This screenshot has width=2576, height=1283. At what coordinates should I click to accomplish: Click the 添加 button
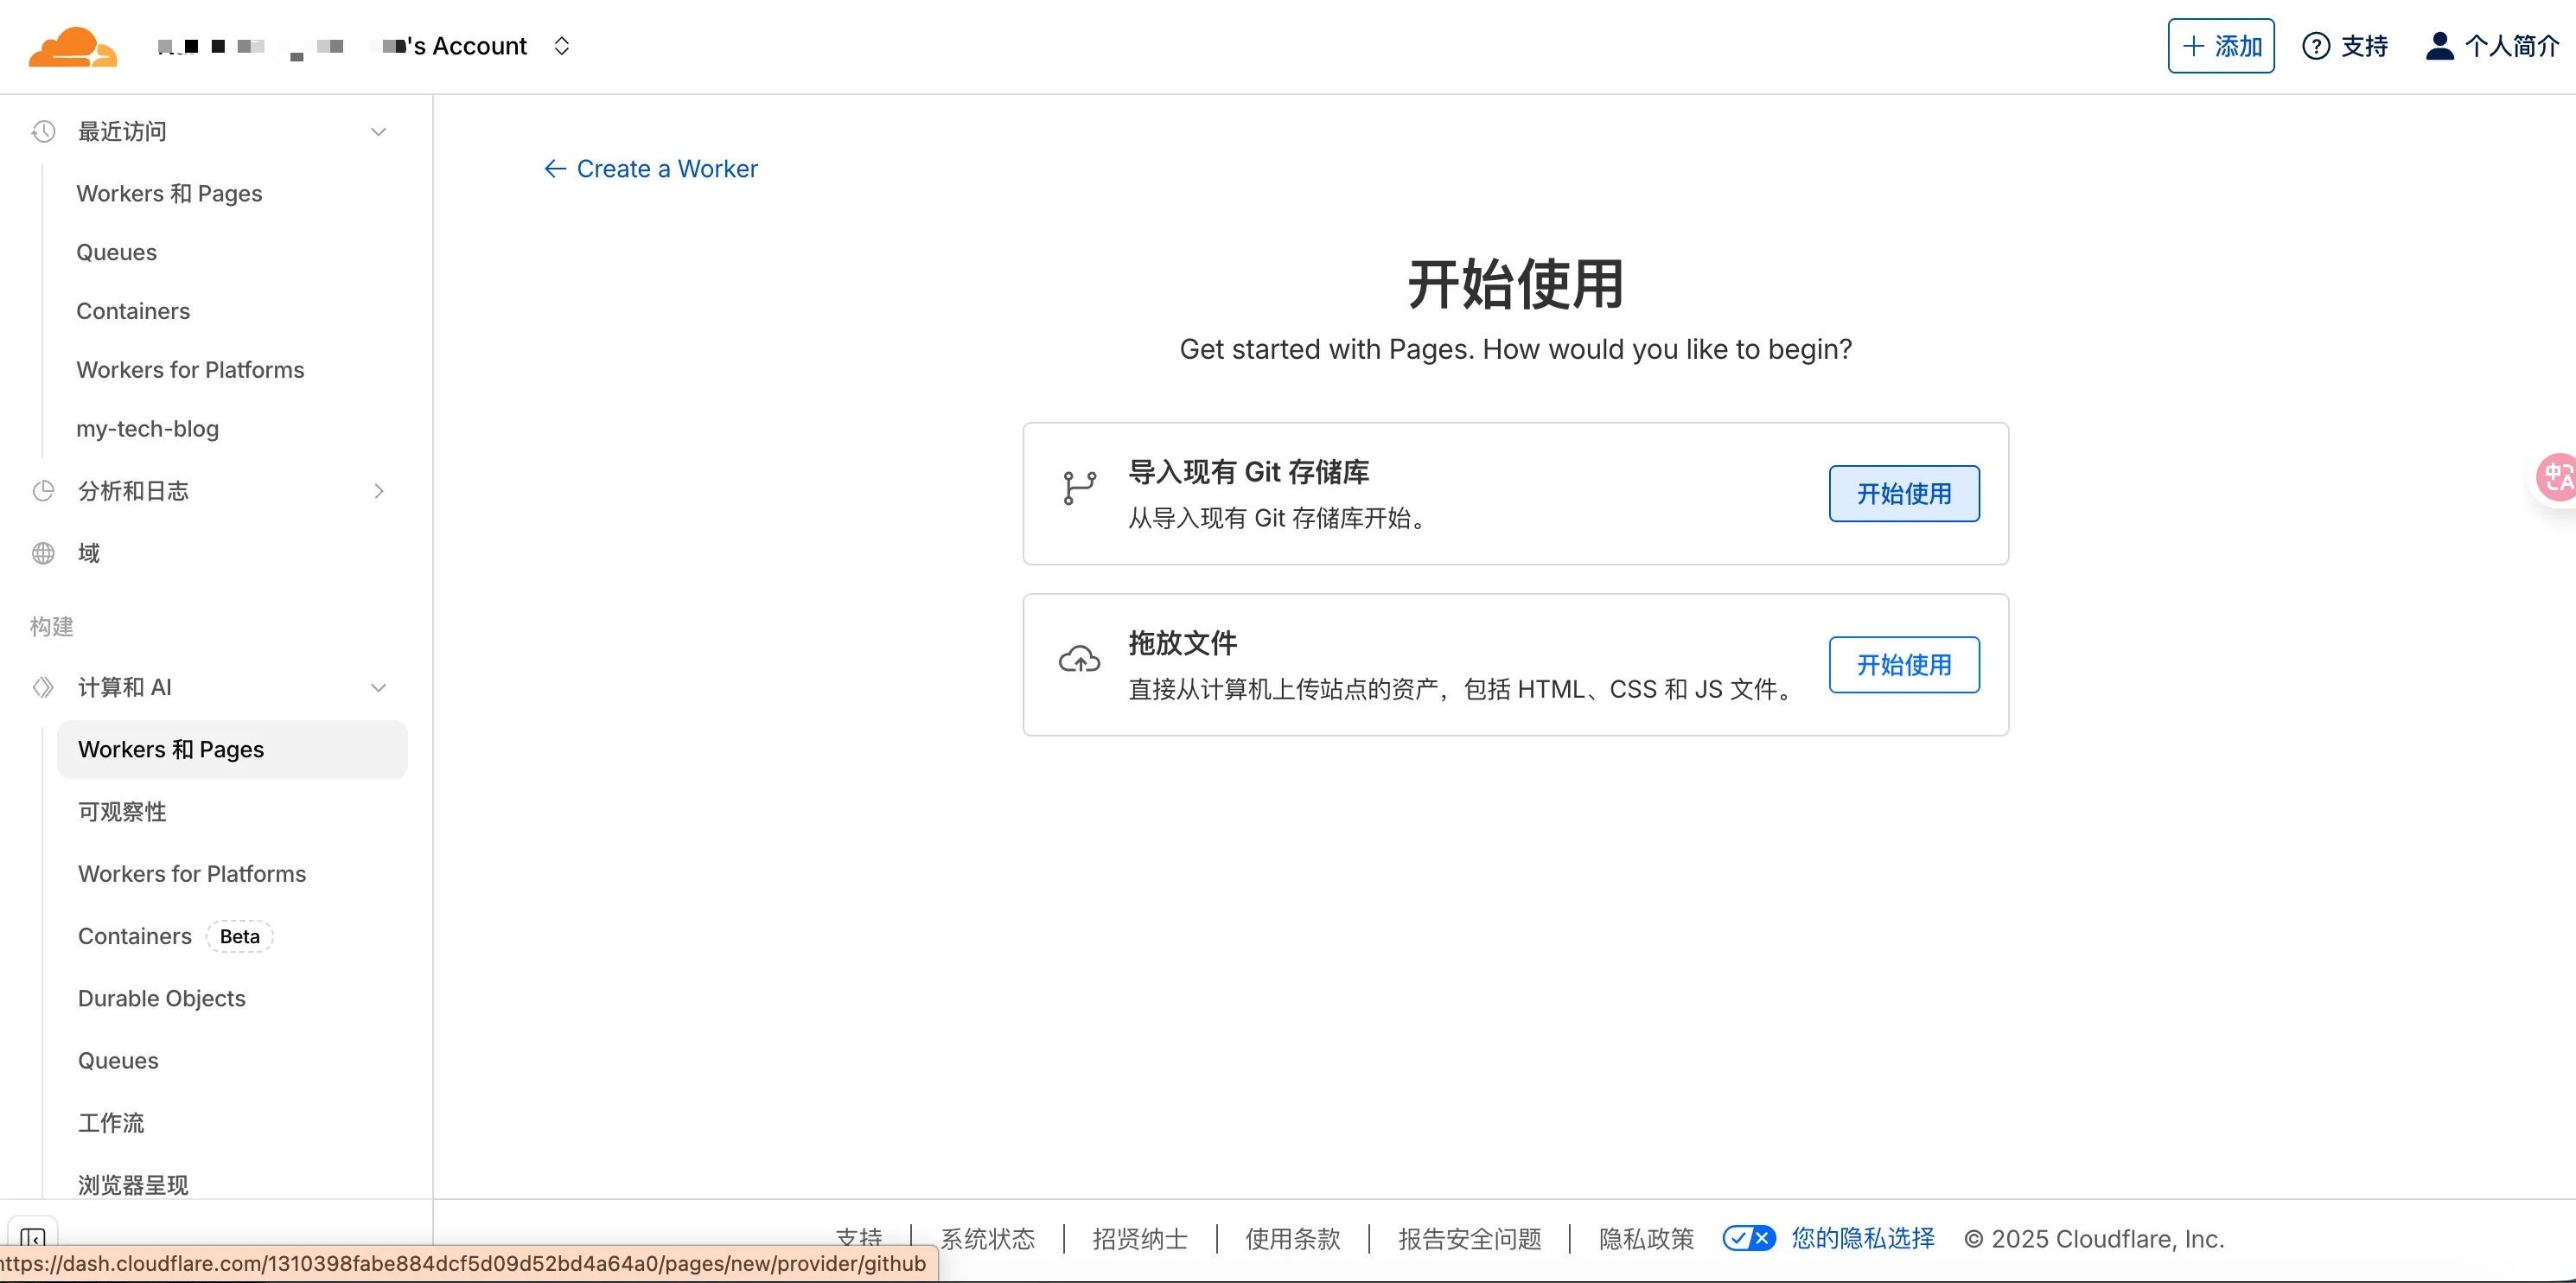click(2220, 46)
